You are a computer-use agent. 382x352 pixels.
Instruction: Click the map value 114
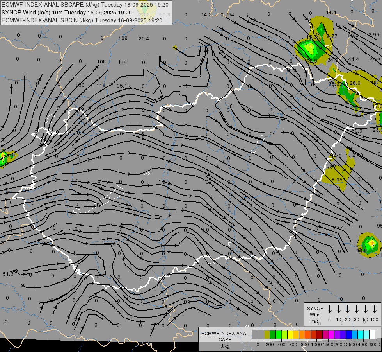point(123,62)
